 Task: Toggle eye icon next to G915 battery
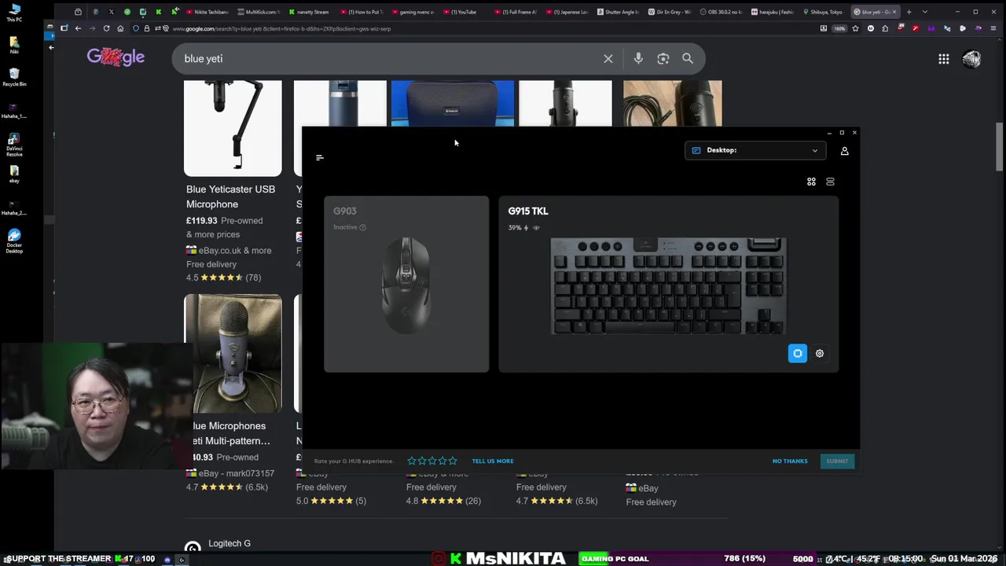[x=536, y=228]
